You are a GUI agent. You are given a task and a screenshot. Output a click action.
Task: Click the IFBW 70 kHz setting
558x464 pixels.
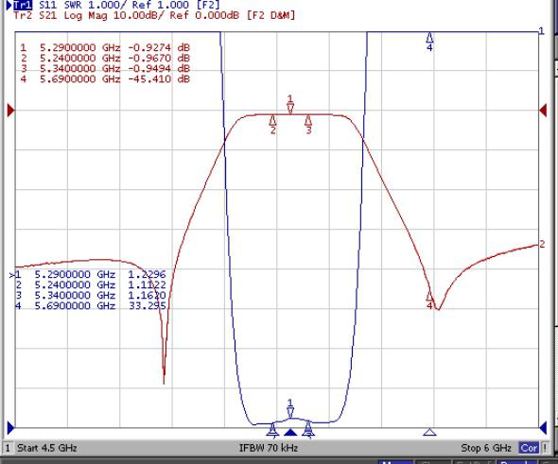[x=269, y=448]
